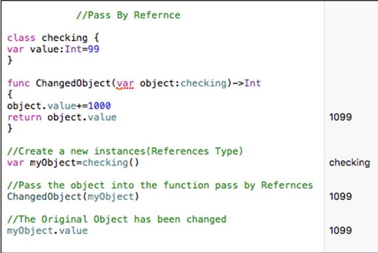This screenshot has width=378, height=253.
Task: Click the number 1000 literal
Action: [x=100, y=106]
